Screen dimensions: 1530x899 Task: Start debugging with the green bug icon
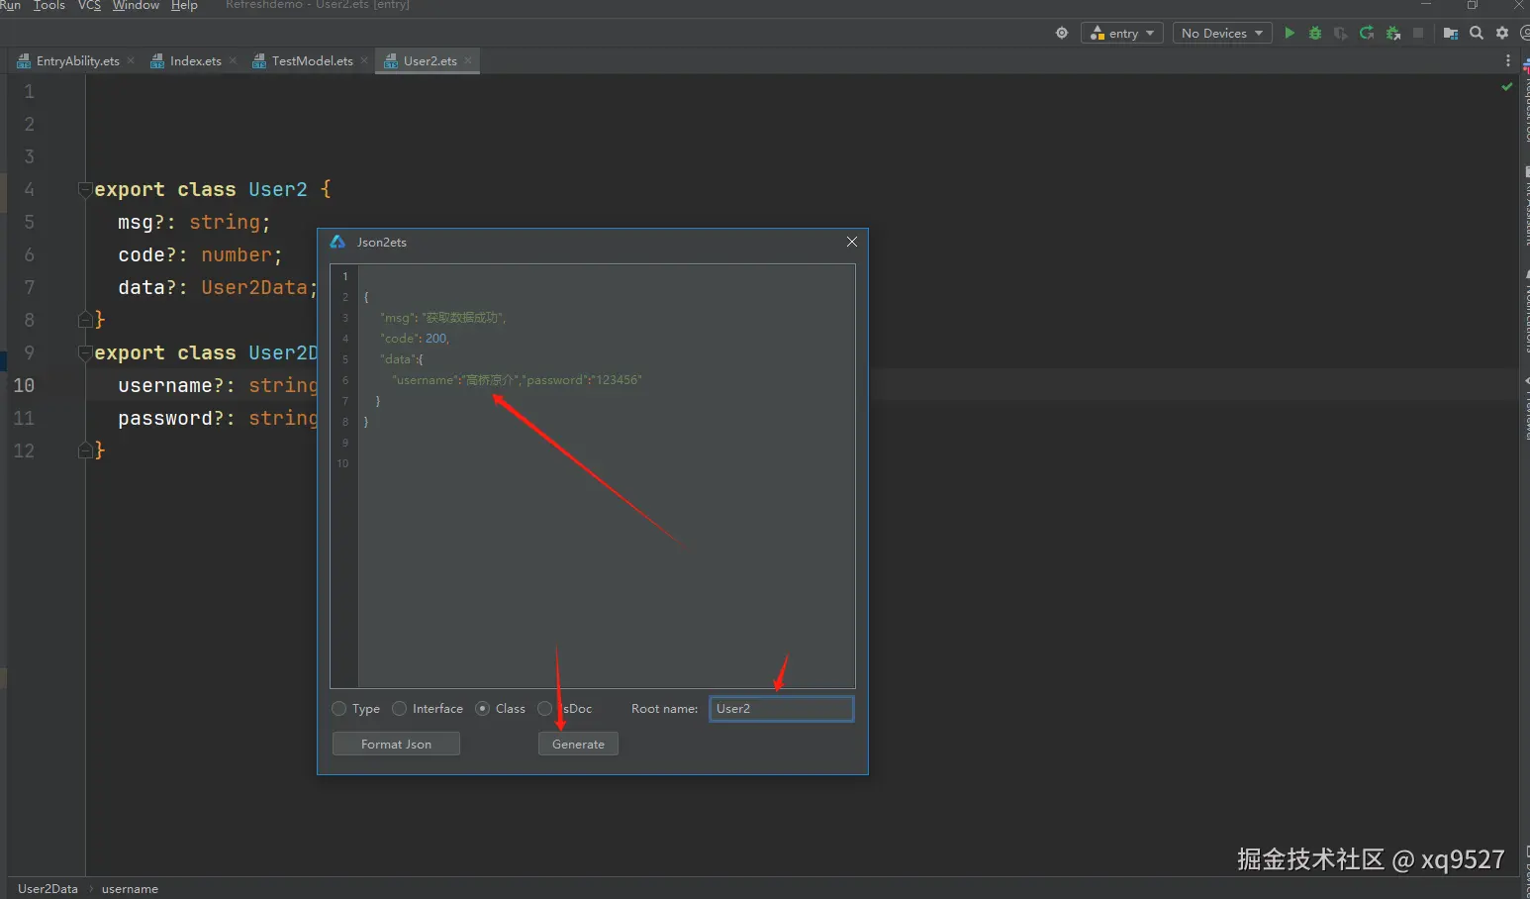[1315, 33]
